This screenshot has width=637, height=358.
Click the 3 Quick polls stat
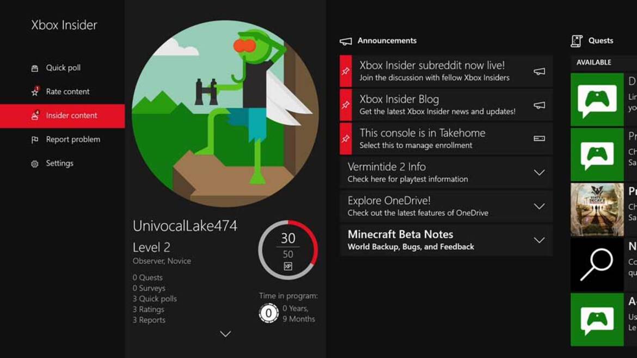point(155,299)
